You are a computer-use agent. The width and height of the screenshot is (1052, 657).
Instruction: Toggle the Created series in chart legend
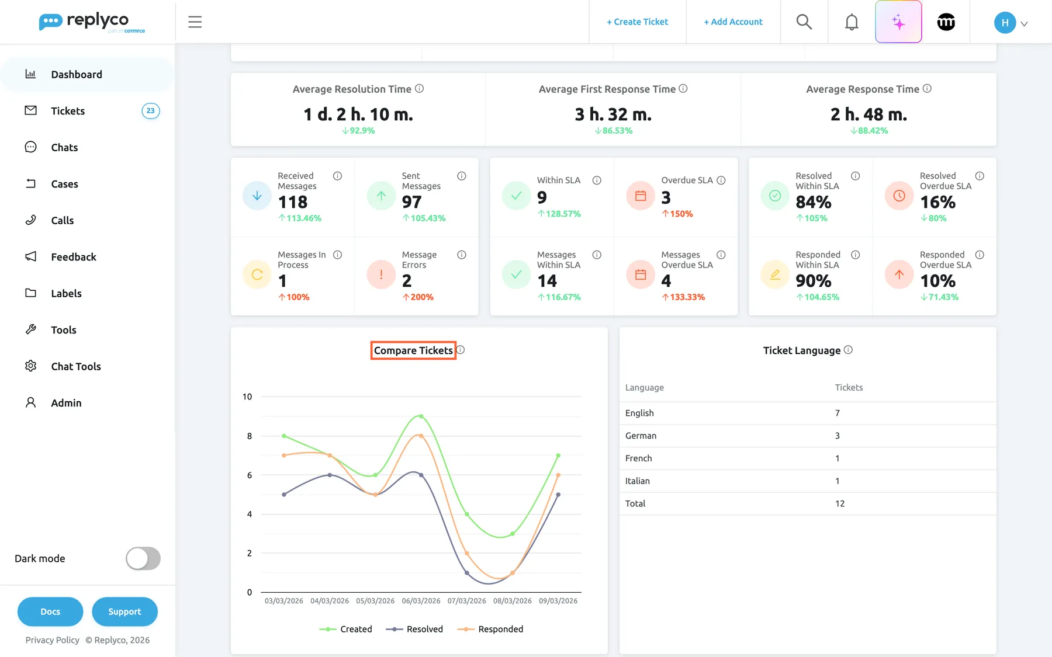(345, 629)
